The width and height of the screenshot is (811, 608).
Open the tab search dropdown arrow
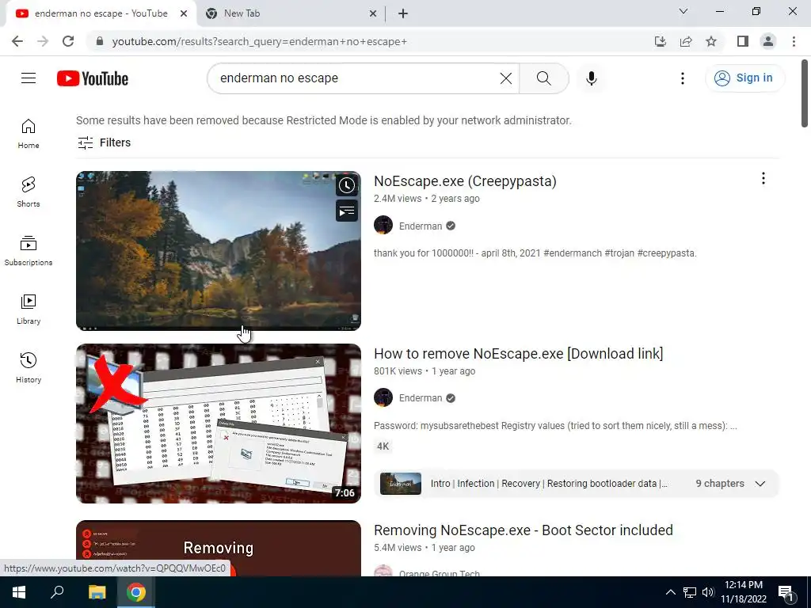point(683,11)
